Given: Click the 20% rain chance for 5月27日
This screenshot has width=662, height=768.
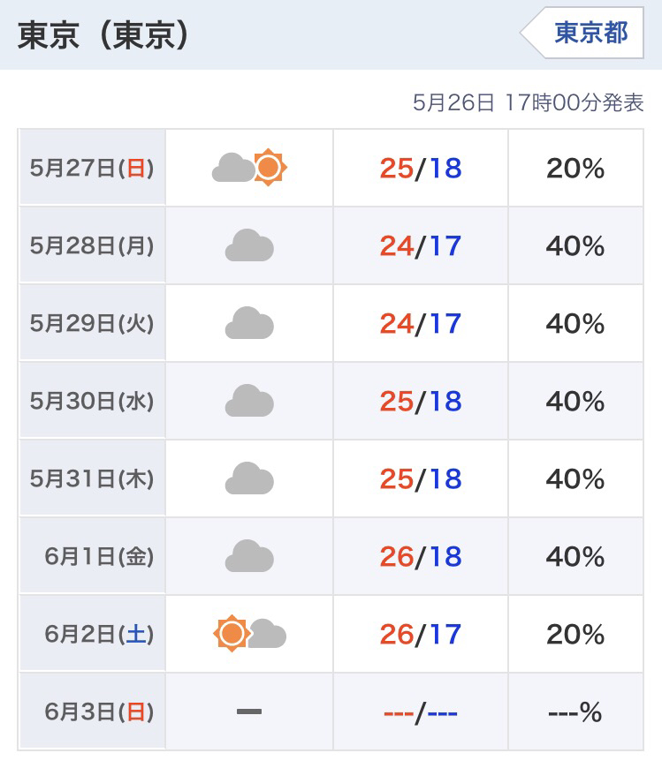Looking at the screenshot, I should coord(575,168).
